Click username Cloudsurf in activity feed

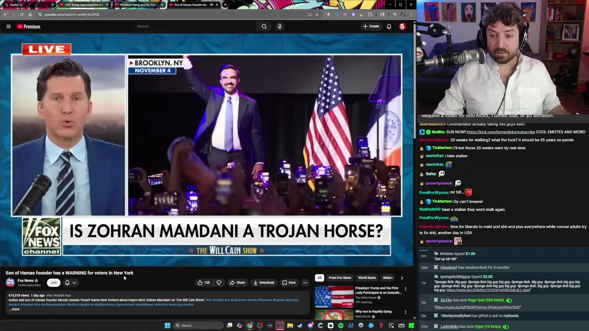click(x=449, y=268)
